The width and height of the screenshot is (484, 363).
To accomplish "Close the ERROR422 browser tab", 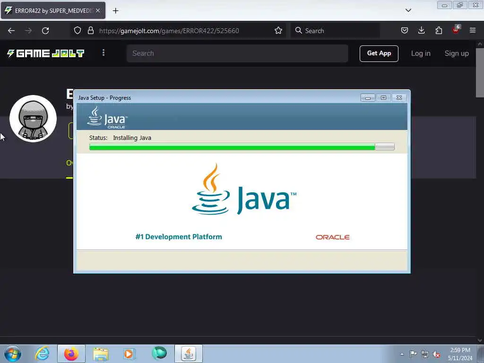I will point(98,10).
